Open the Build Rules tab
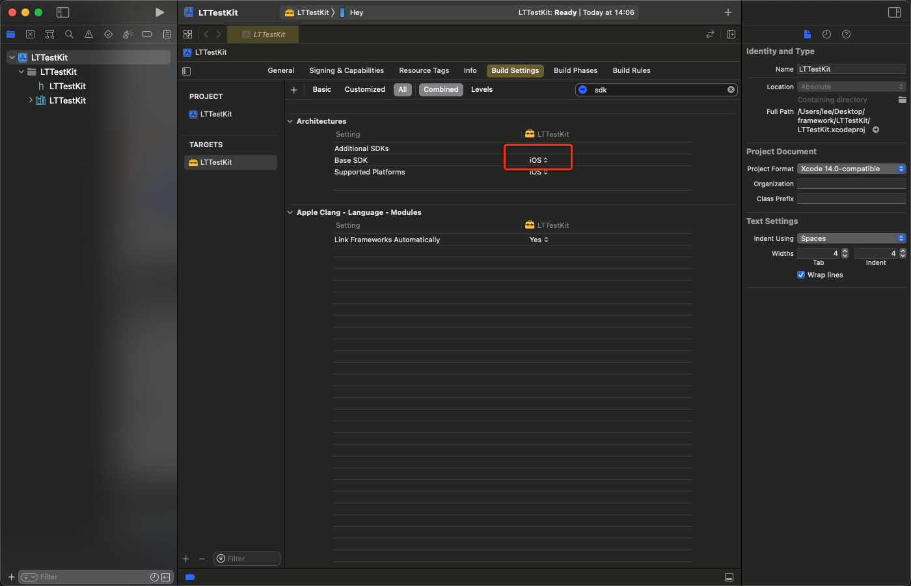Viewport: 911px width, 586px height. [631, 70]
